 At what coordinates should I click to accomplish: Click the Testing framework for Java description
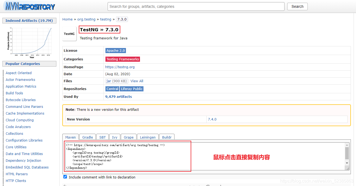coord(104,38)
